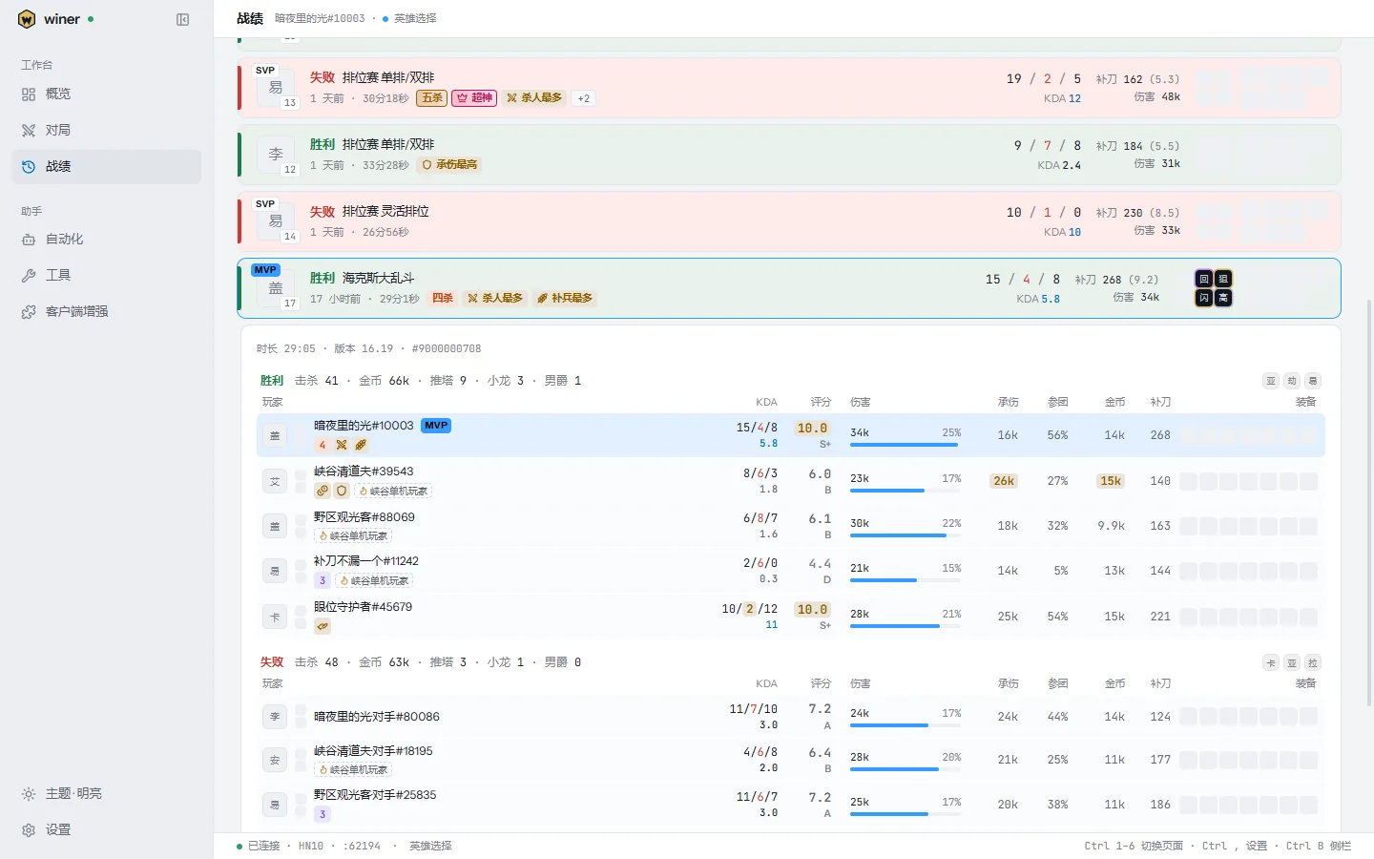This screenshot has height=859, width=1374.
Task: Go to the 对局 section
Action: click(107, 130)
